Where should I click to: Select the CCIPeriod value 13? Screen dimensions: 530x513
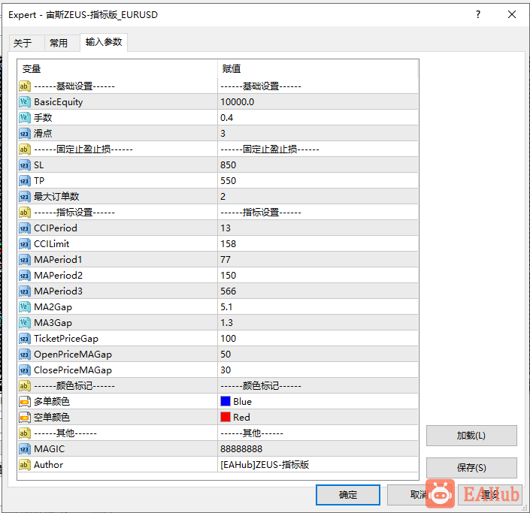point(226,228)
